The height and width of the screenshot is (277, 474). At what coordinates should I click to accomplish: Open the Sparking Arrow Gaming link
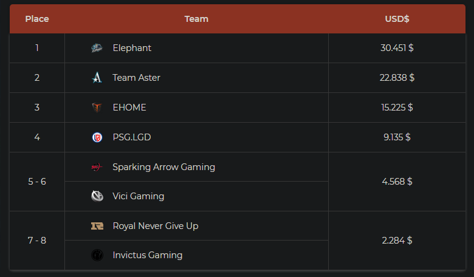(x=164, y=167)
